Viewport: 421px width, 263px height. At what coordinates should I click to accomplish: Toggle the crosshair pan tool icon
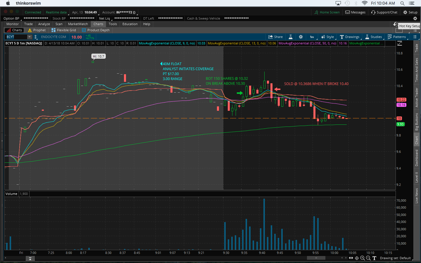[x=357, y=258]
